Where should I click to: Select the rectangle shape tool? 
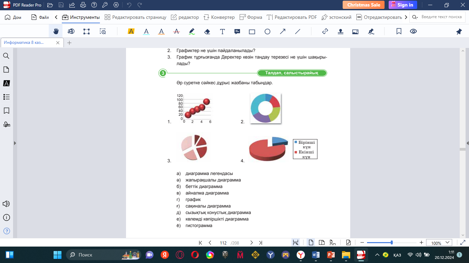[x=252, y=32]
